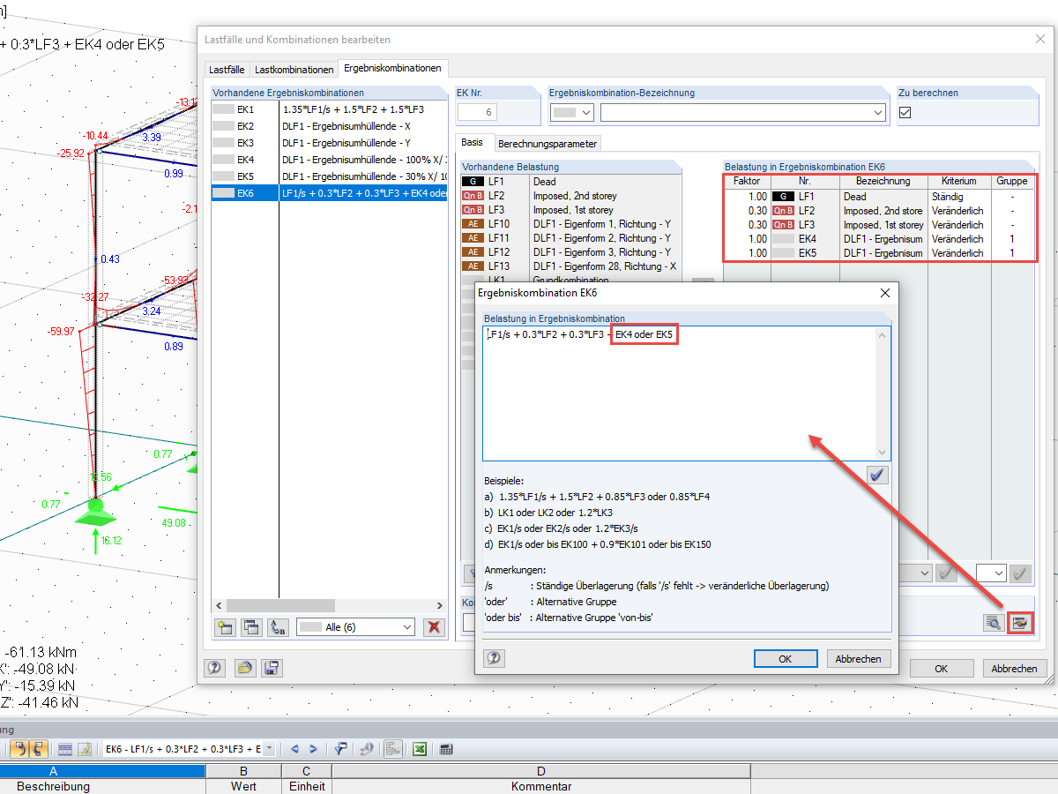Go to the next combination with the right arrow
The height and width of the screenshot is (794, 1058).
coord(313,749)
